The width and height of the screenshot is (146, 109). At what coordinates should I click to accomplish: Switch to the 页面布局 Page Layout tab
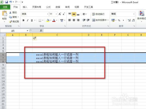click(x=36, y=7)
